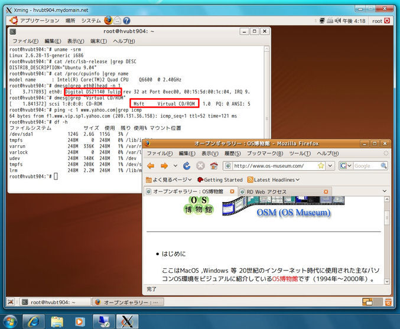Open the mail icon in the GNOME panel
Image resolution: width=400 pixels, height=329 pixels.
pyautogui.click(x=117, y=21)
